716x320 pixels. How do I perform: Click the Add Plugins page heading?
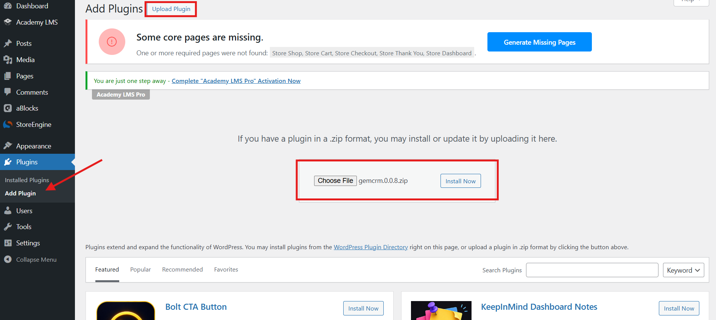coord(114,9)
